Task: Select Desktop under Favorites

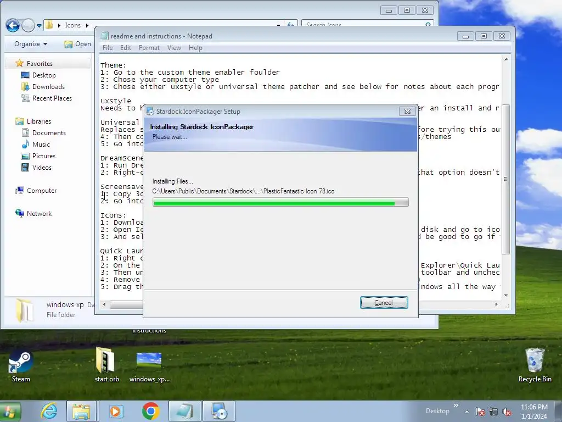Action: (x=44, y=75)
